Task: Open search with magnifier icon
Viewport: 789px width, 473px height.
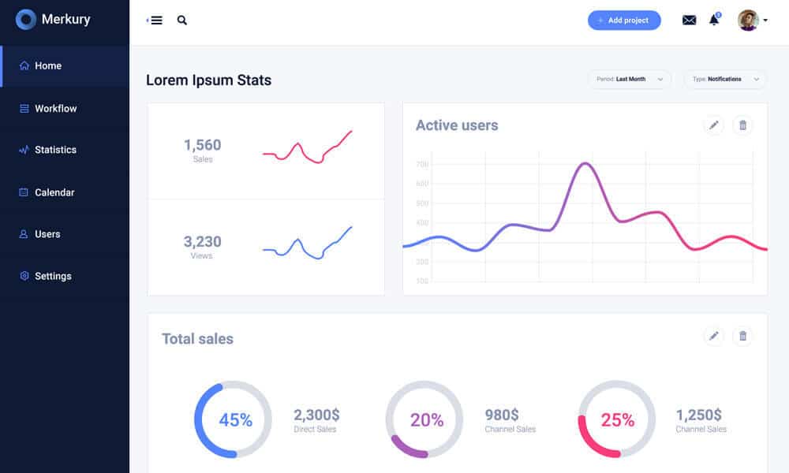Action: click(x=182, y=20)
